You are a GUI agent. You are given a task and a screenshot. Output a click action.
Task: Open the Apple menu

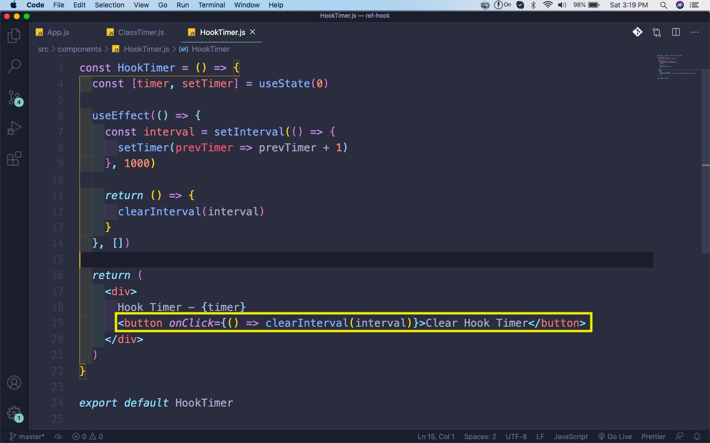point(13,5)
